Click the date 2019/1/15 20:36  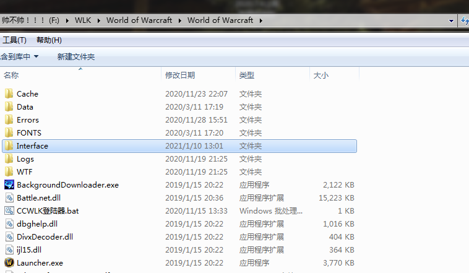tap(194, 198)
